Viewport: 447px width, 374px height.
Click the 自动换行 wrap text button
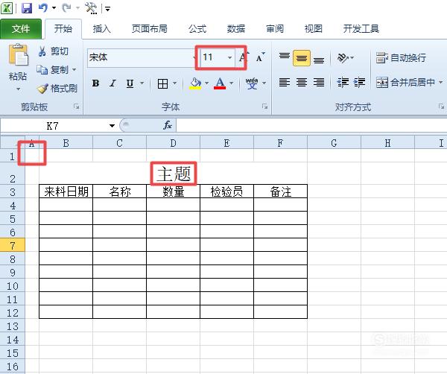click(x=401, y=58)
